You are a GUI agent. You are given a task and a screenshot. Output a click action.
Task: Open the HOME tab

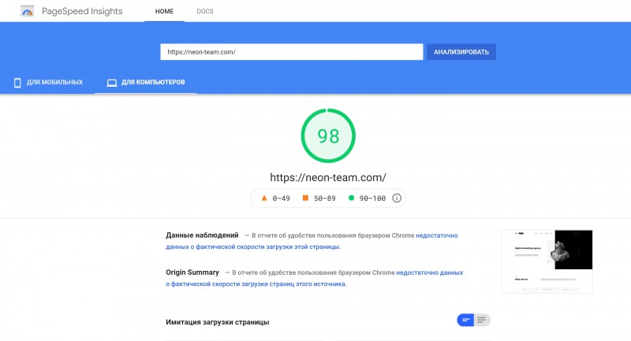pyautogui.click(x=164, y=11)
